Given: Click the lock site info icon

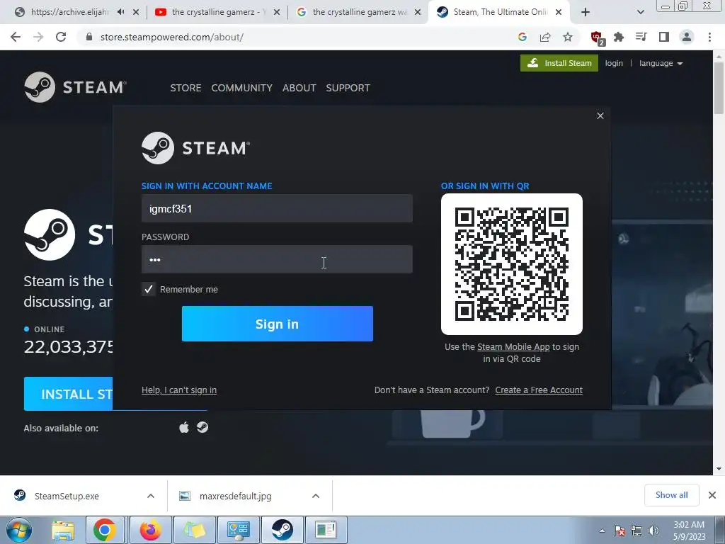Looking at the screenshot, I should 89,37.
